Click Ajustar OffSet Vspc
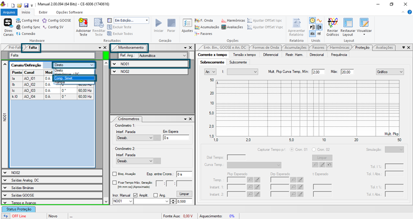 [265, 27]
